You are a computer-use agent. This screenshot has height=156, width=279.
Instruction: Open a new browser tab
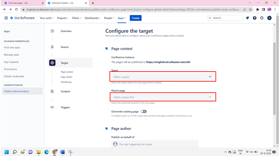pos(93,3)
